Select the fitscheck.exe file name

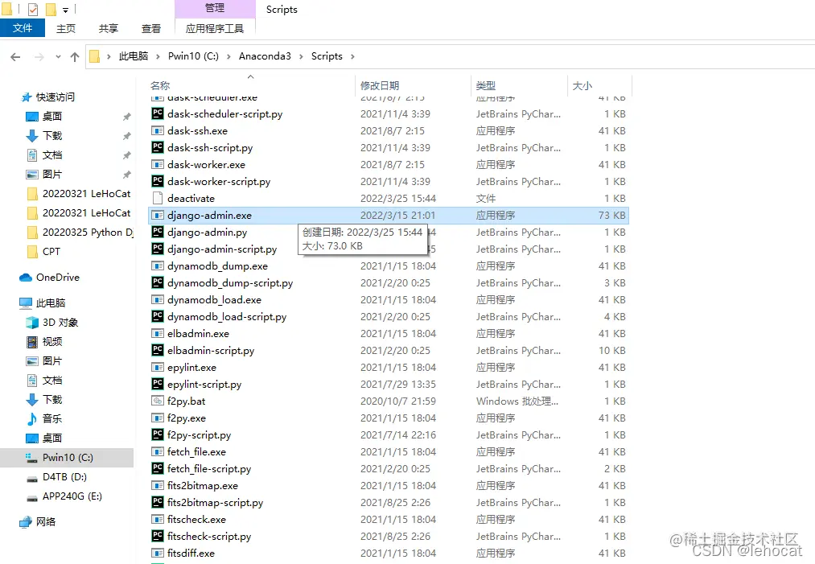(x=196, y=519)
